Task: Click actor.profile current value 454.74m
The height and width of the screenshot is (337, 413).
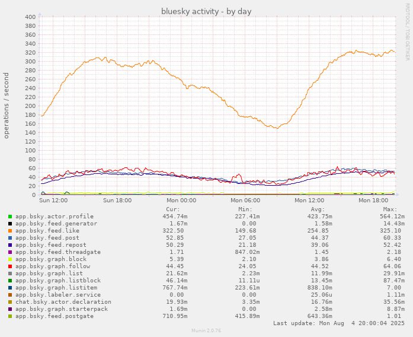Action: pos(175,217)
